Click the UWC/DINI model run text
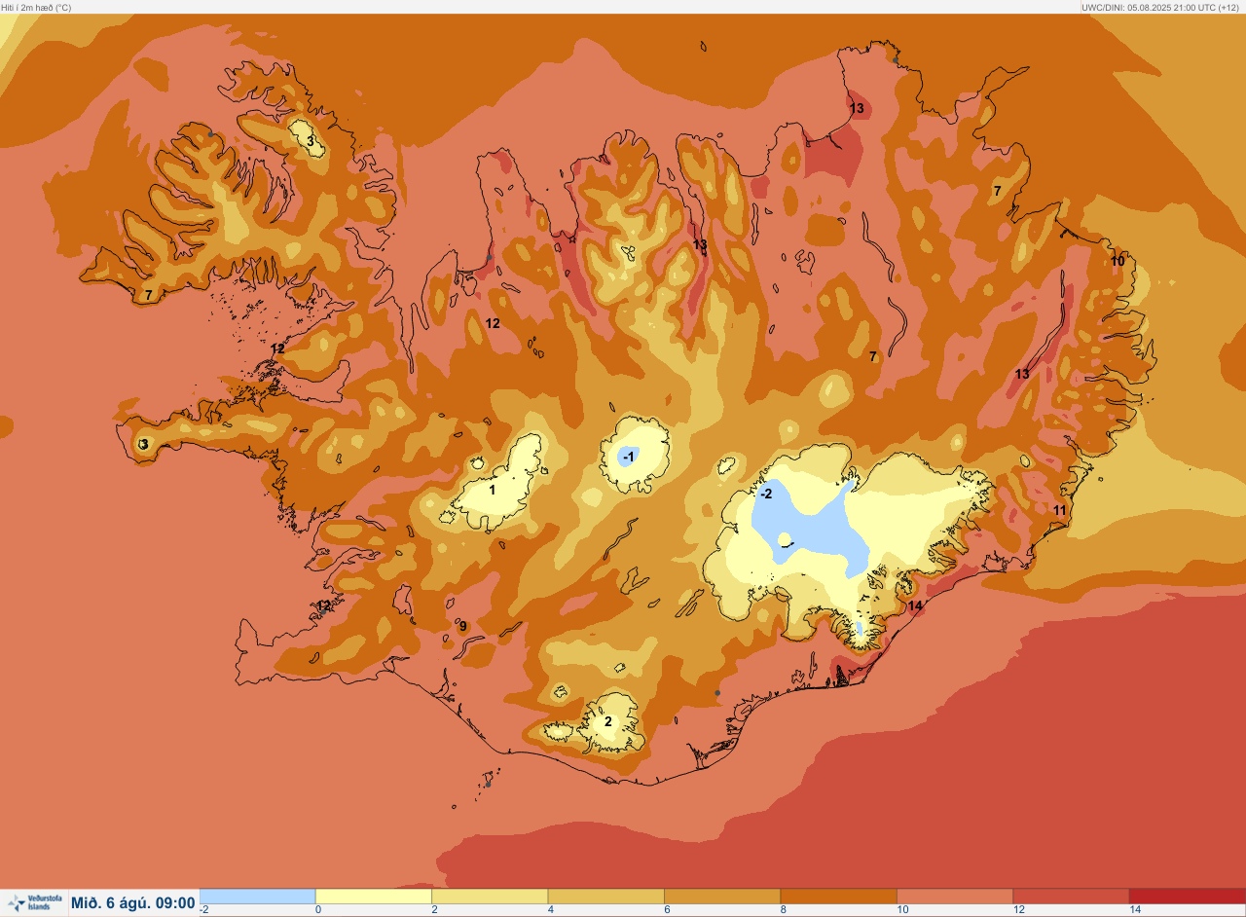This screenshot has width=1246, height=917. pos(1160,7)
